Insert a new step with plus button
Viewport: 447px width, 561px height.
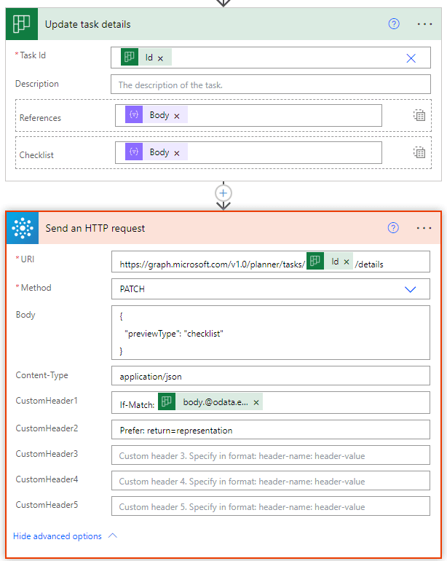[x=223, y=193]
